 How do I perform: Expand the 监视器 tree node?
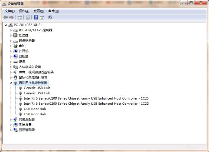tap(11, 57)
